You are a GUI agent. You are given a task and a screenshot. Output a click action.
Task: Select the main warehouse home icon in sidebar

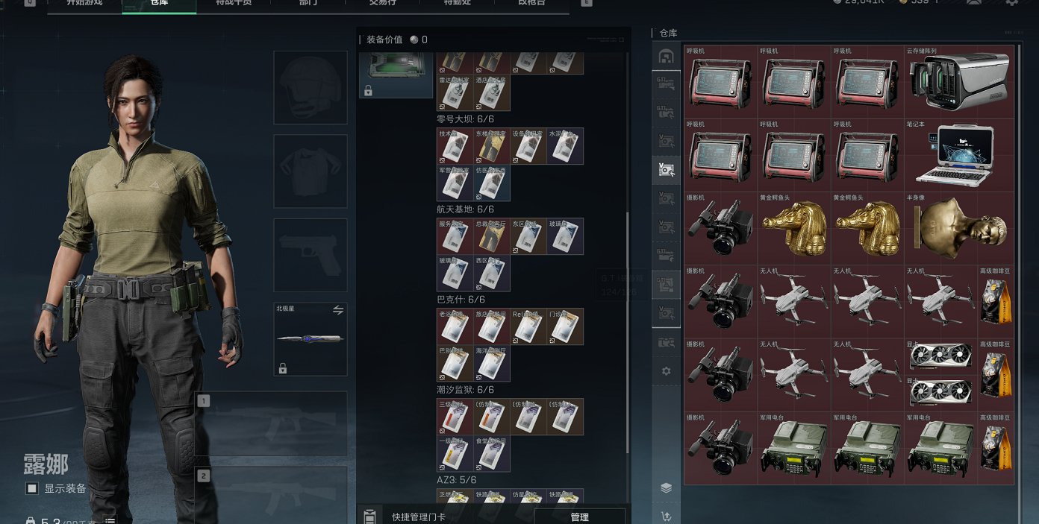point(666,57)
